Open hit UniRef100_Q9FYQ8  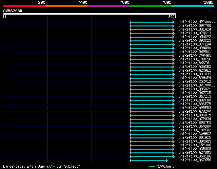[x=195, y=26]
